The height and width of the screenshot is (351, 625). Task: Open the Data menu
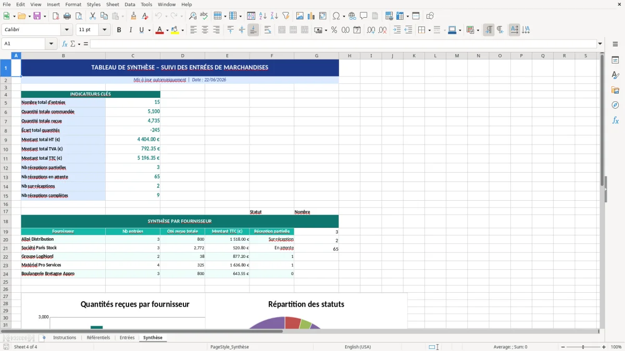[130, 4]
